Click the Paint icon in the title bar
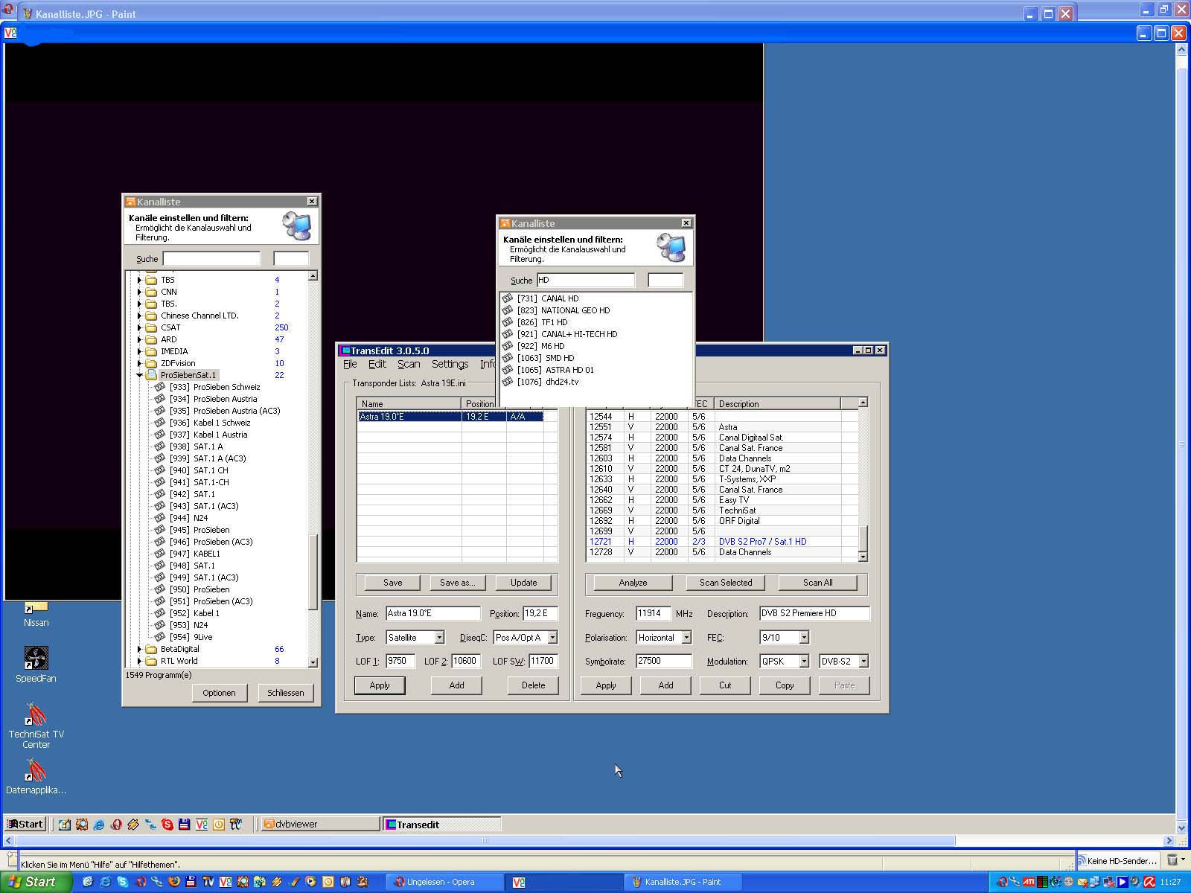The width and height of the screenshot is (1191, 893). (28, 13)
